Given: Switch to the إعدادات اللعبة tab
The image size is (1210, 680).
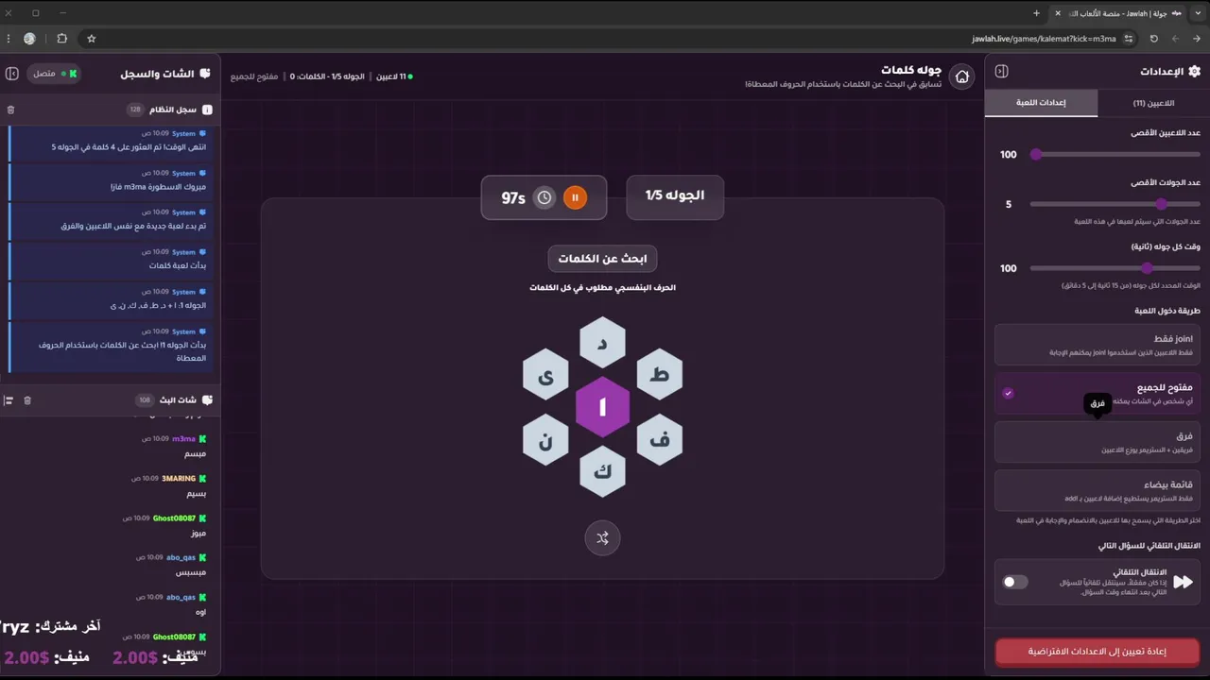Looking at the screenshot, I should pos(1041,103).
